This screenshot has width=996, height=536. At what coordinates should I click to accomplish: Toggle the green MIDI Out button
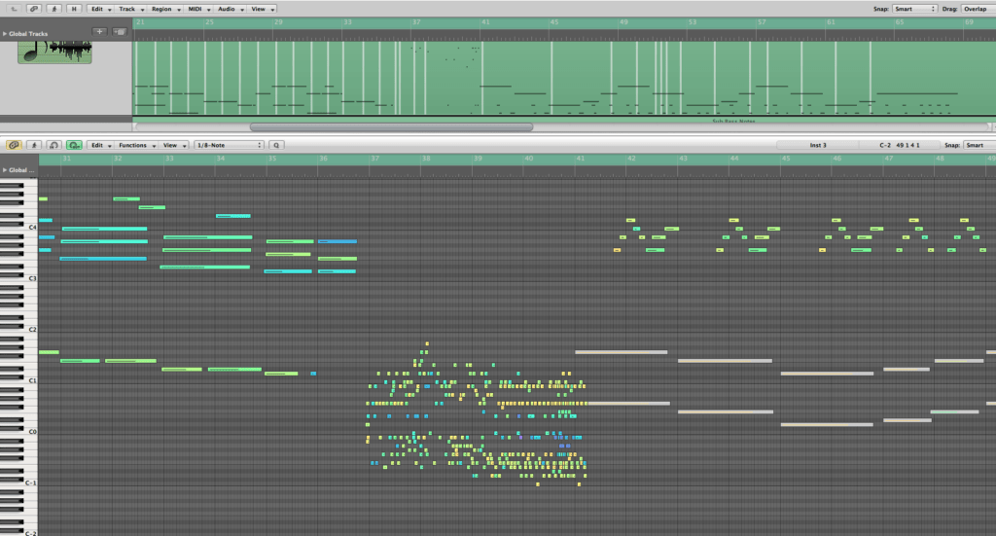(x=74, y=146)
